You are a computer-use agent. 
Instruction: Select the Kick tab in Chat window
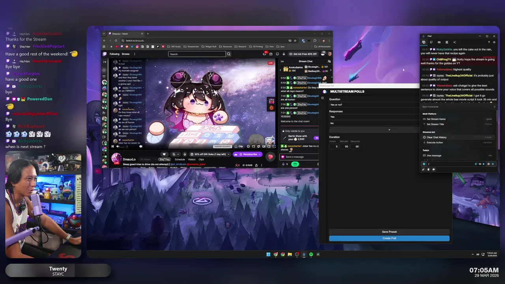(447, 42)
